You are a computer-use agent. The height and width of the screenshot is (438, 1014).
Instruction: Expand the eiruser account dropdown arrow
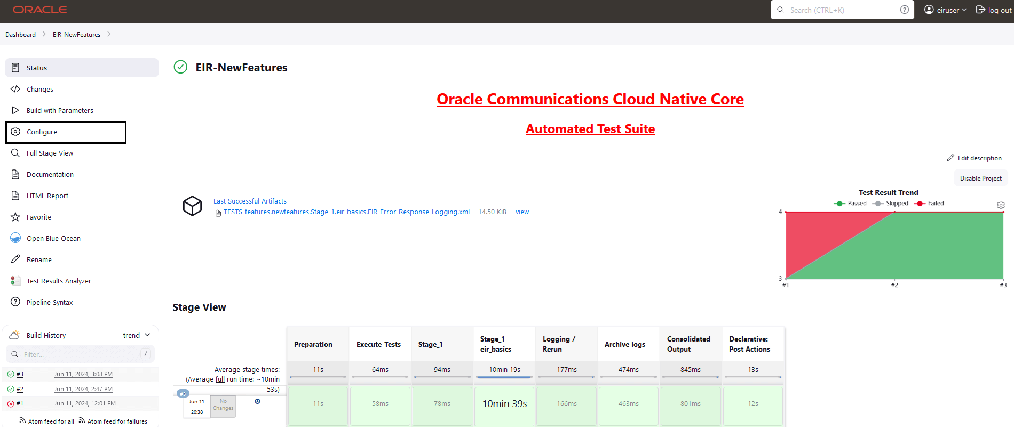pyautogui.click(x=964, y=10)
